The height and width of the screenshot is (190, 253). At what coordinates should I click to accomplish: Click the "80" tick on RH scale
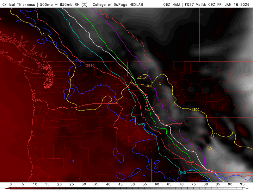[206, 184]
